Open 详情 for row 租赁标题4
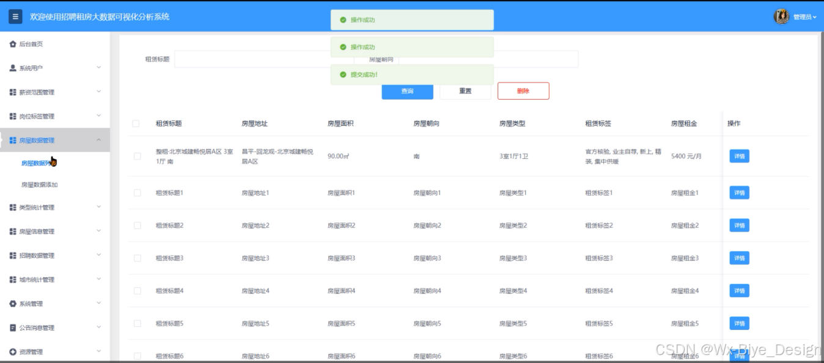 [x=739, y=291]
